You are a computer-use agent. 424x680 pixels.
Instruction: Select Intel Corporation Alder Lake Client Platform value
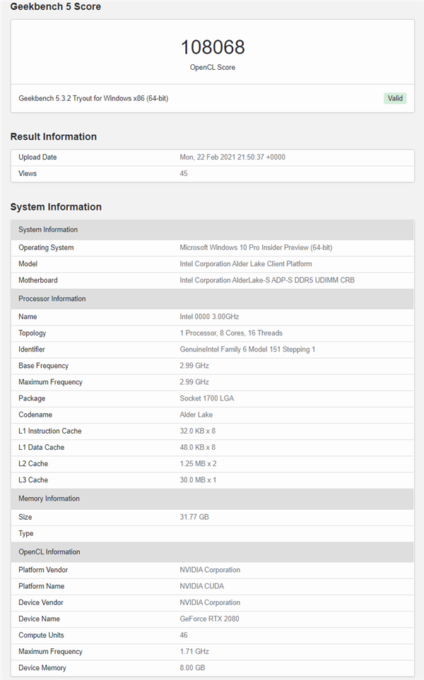246,263
